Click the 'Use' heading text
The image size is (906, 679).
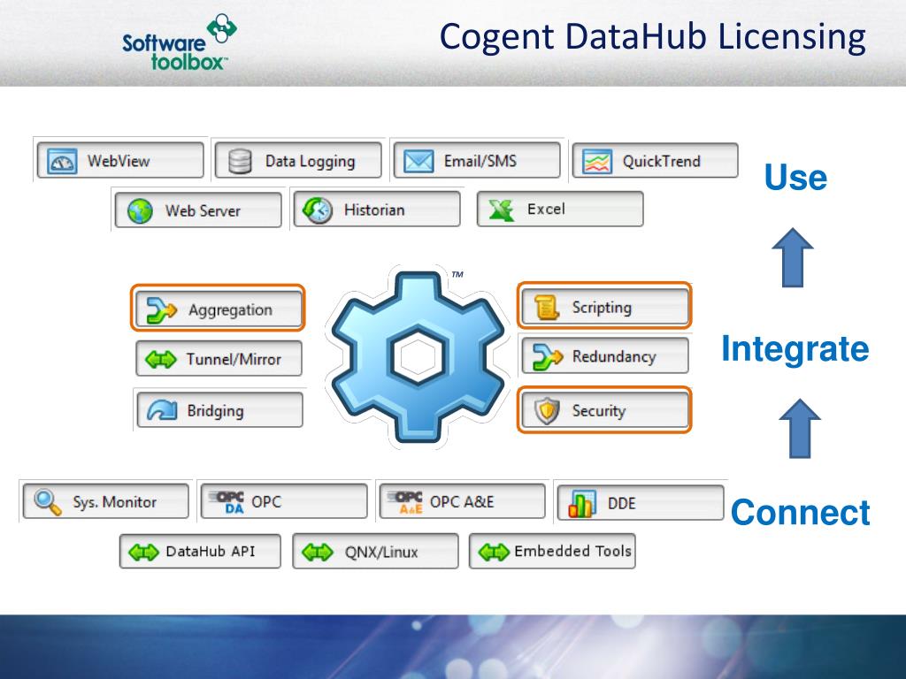(795, 177)
